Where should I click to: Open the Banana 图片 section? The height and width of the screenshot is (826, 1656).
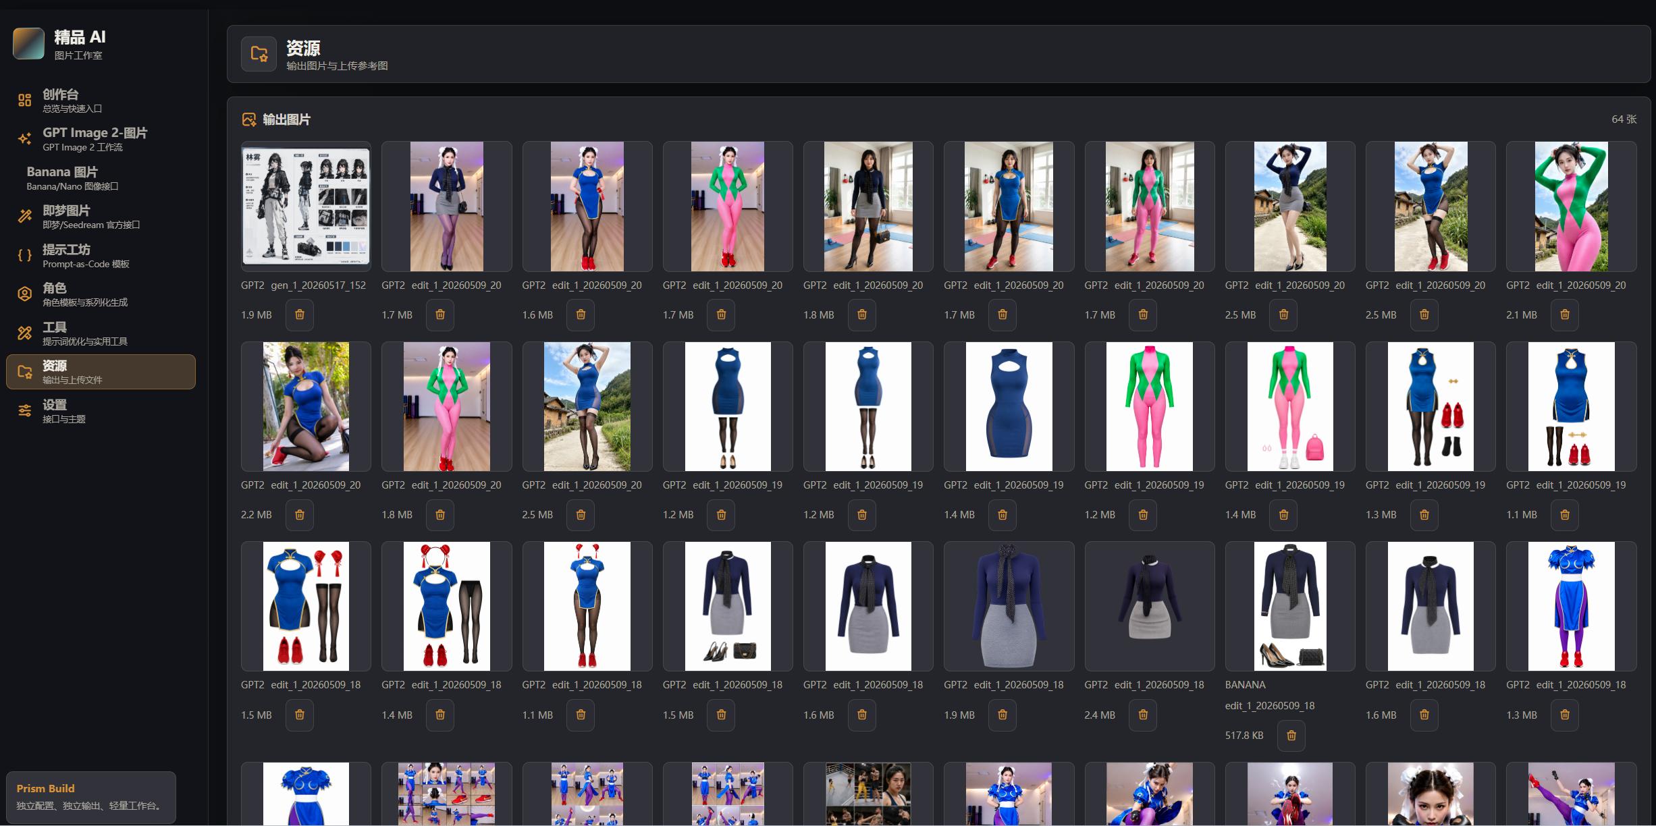[x=101, y=177]
